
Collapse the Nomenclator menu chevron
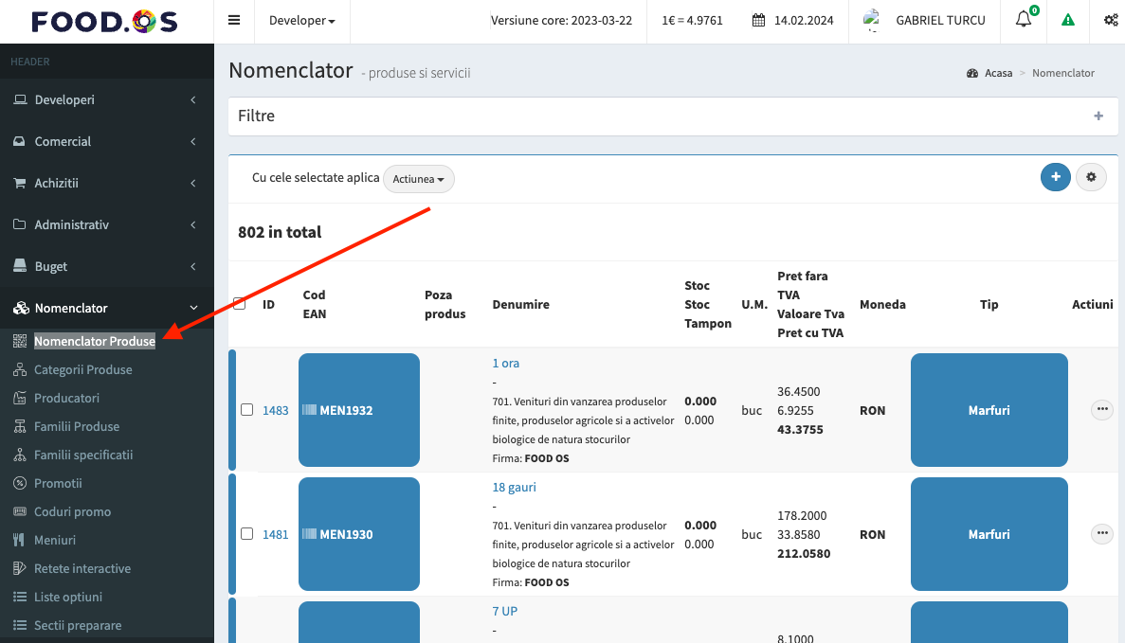click(x=193, y=308)
